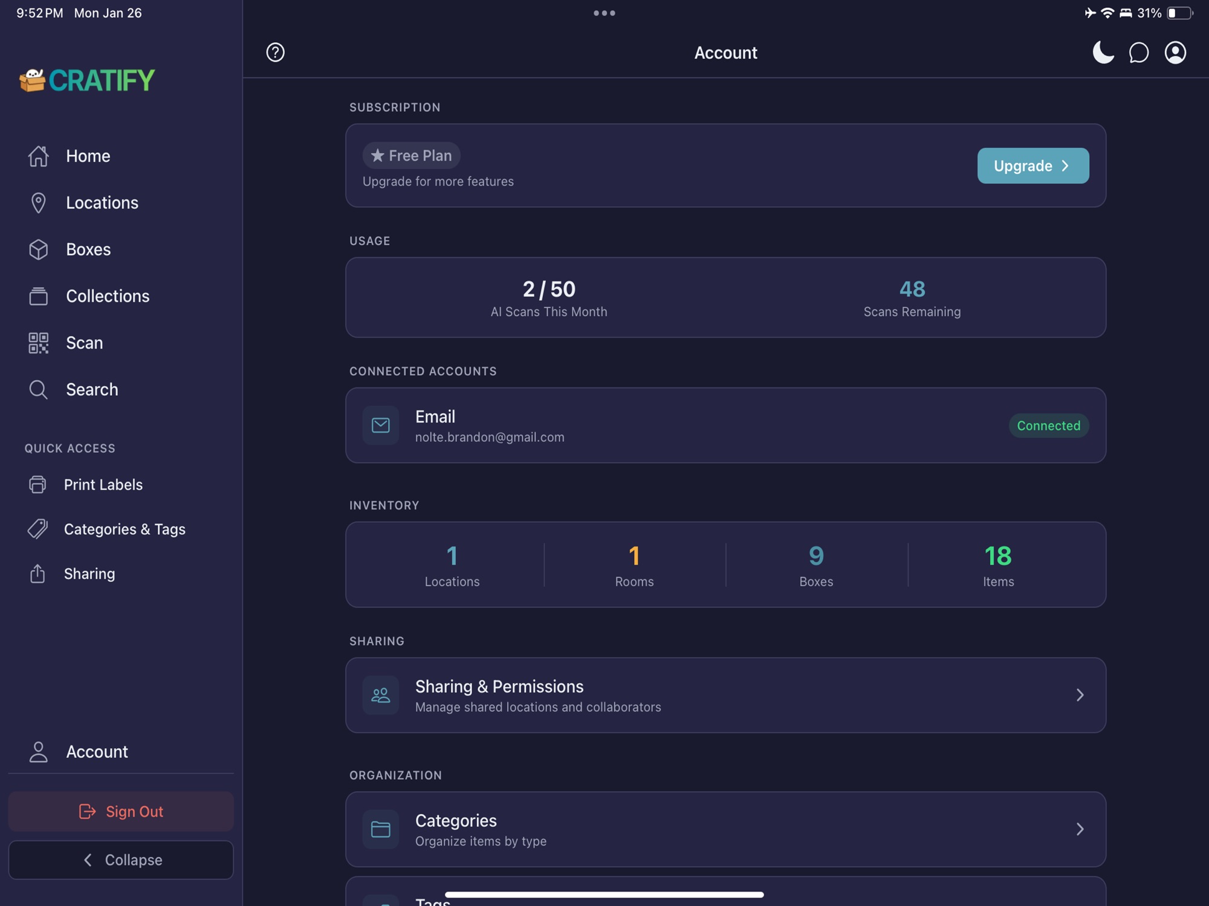Click the Scan QR code icon
1209x906 pixels.
click(x=38, y=343)
